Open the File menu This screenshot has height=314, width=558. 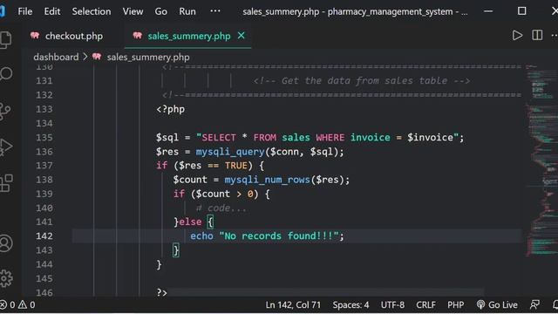25,11
